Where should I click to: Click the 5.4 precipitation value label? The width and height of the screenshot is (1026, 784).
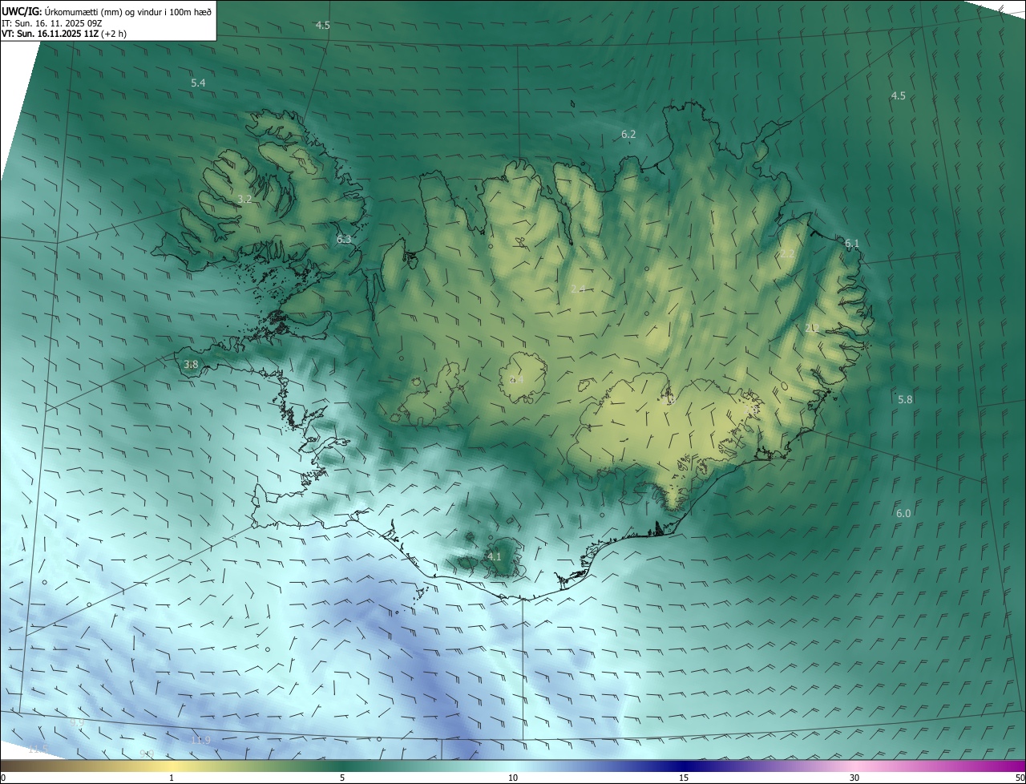(198, 83)
